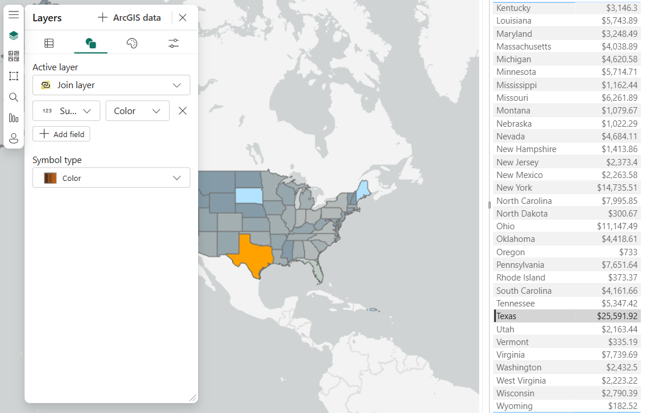Image resolution: width=652 pixels, height=413 pixels.
Task: Switch to the symbology shapes tab
Action: [x=90, y=43]
